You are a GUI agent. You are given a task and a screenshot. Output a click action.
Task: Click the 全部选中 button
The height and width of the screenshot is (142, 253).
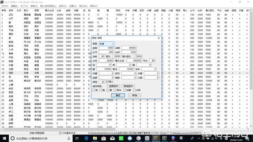(113, 86)
